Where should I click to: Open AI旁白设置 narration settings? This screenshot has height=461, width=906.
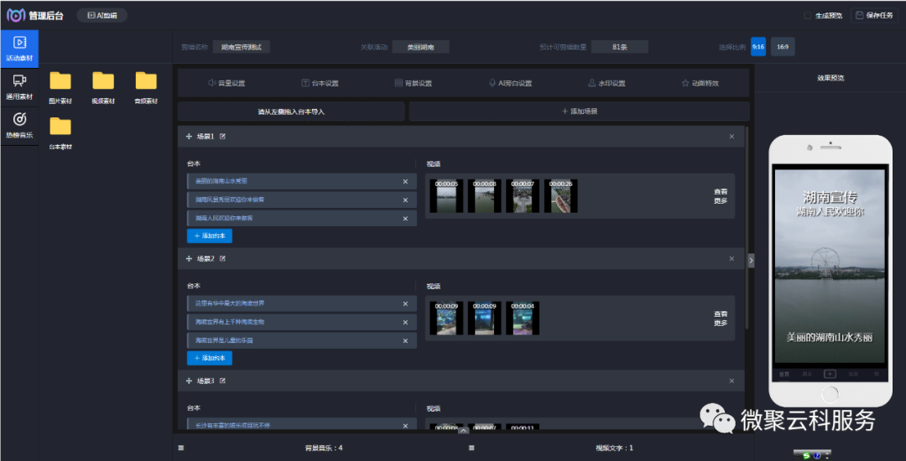tap(510, 83)
